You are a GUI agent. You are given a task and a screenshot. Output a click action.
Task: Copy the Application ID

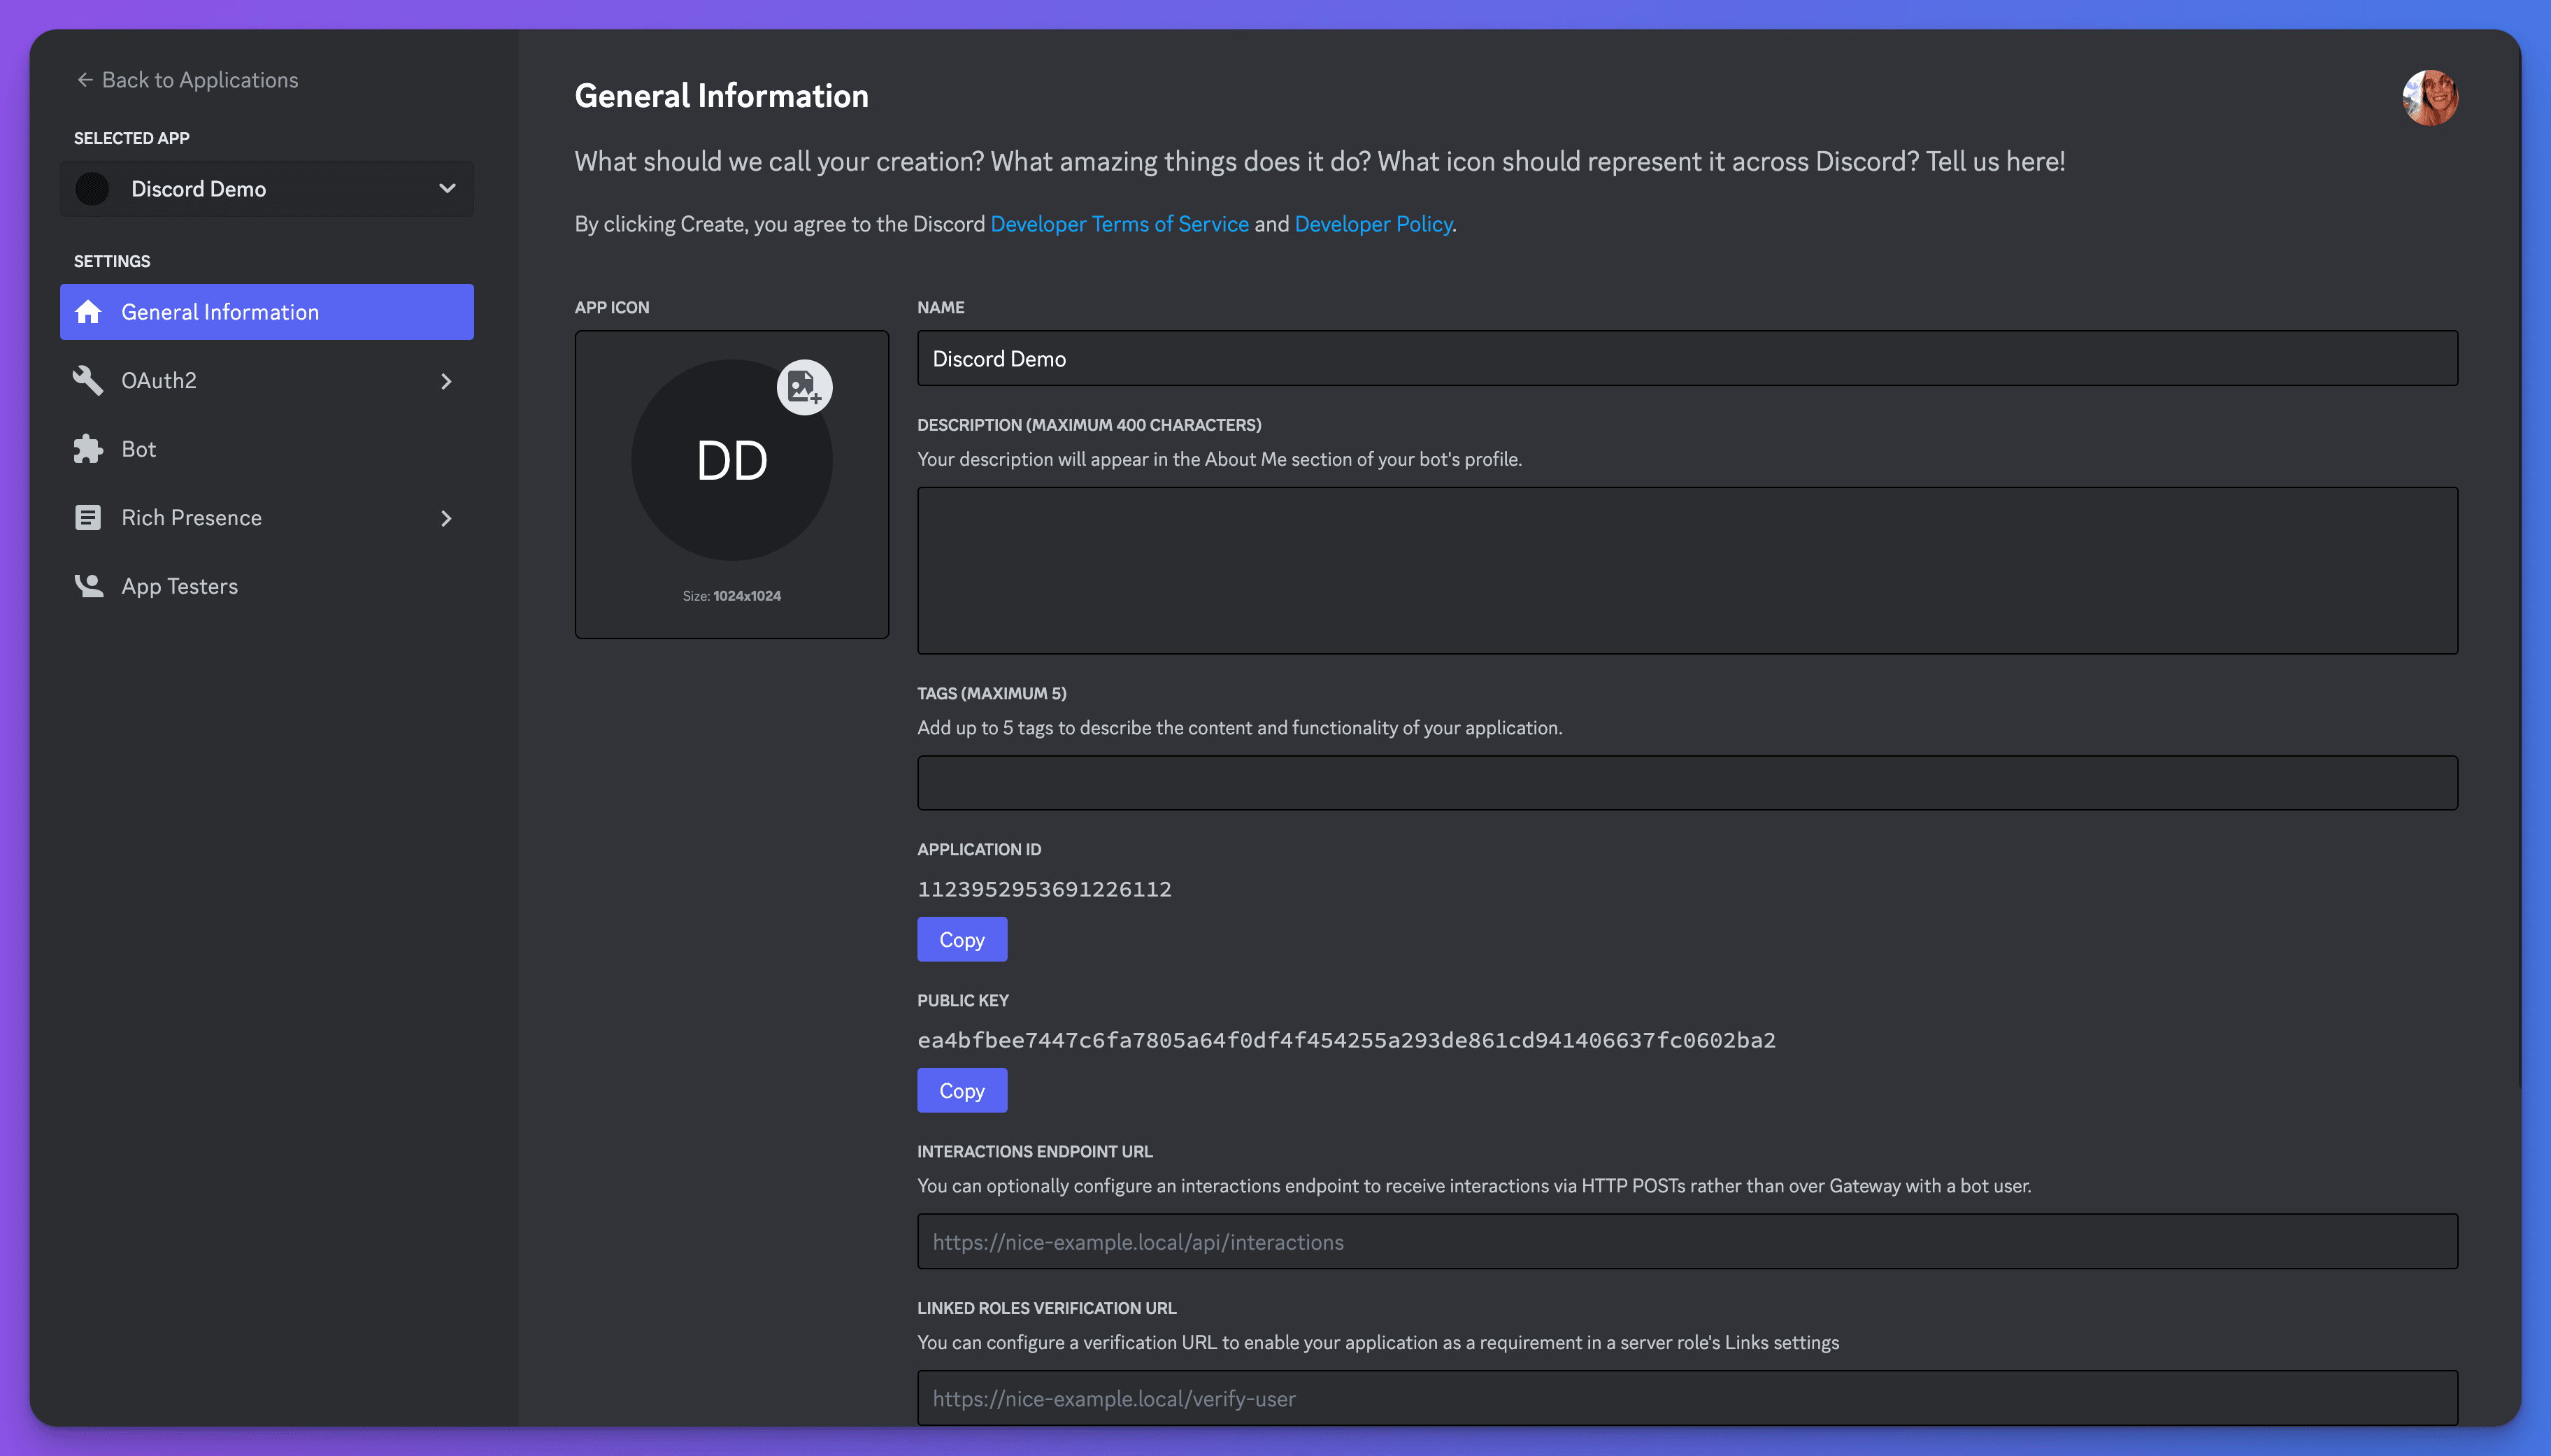click(x=962, y=939)
